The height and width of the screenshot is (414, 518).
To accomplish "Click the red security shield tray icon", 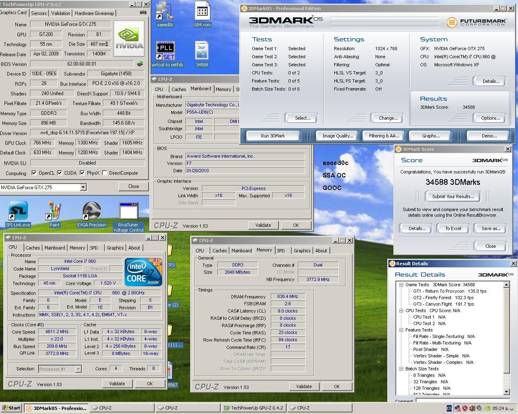I will point(465,408).
